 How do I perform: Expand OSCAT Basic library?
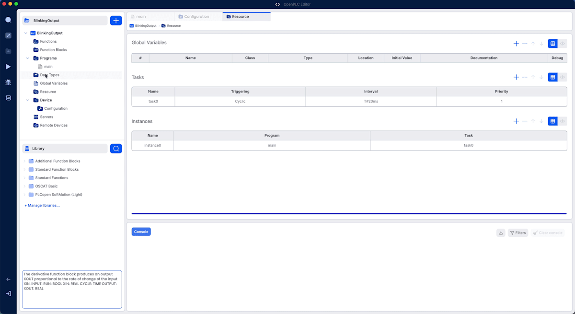(24, 186)
